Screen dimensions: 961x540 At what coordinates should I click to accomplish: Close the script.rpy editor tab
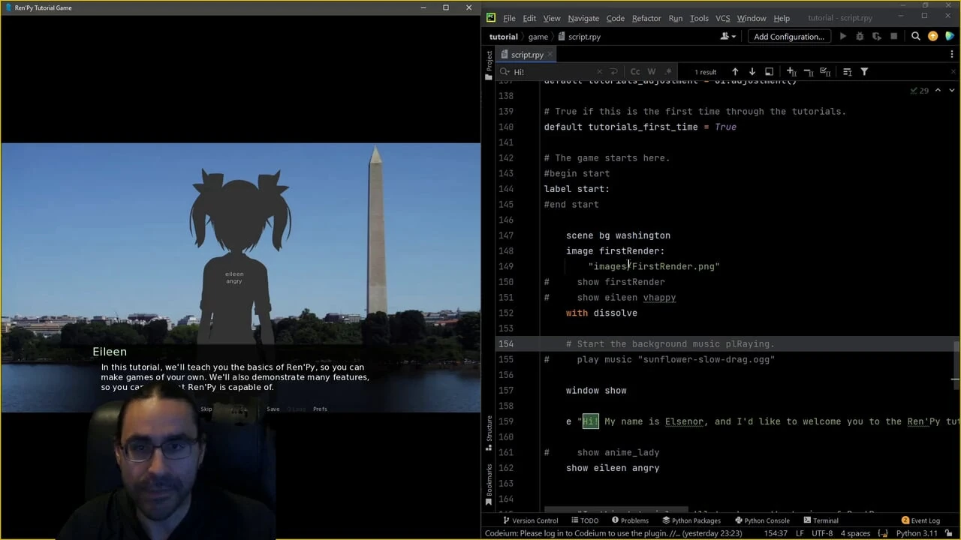point(550,55)
